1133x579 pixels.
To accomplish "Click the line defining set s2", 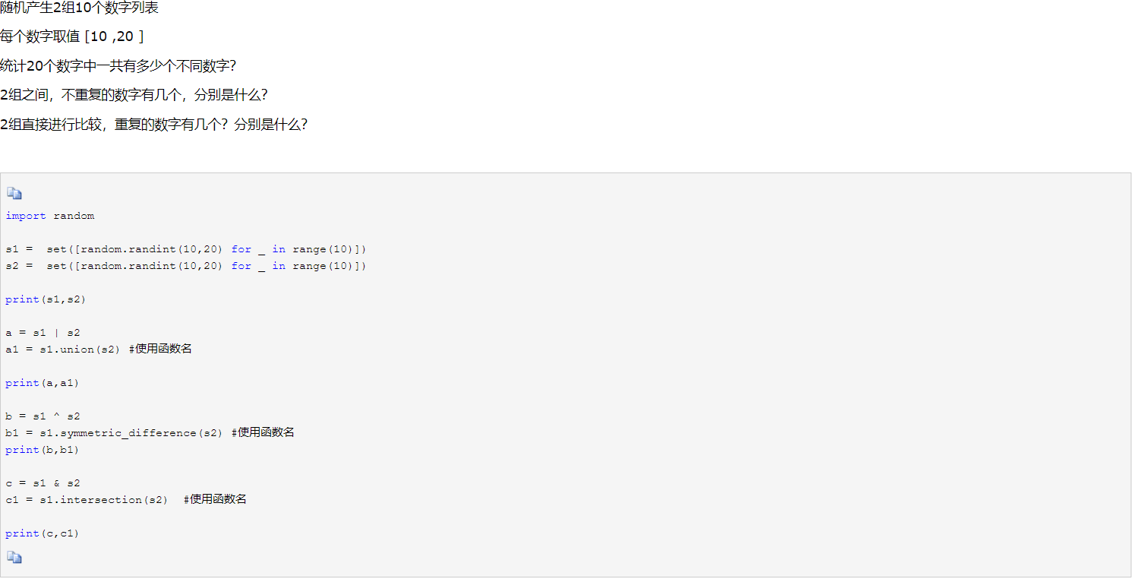I will click(186, 266).
